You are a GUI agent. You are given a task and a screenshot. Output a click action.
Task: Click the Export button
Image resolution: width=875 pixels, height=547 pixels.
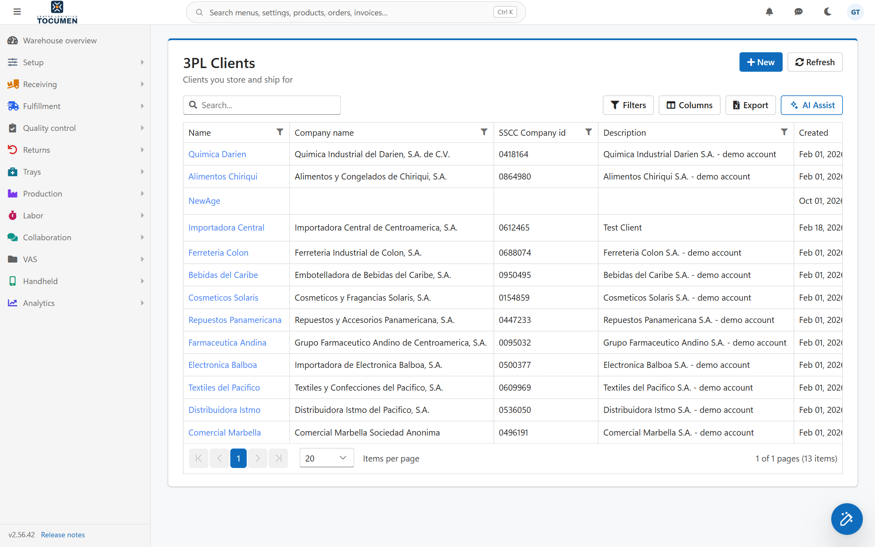tap(751, 105)
